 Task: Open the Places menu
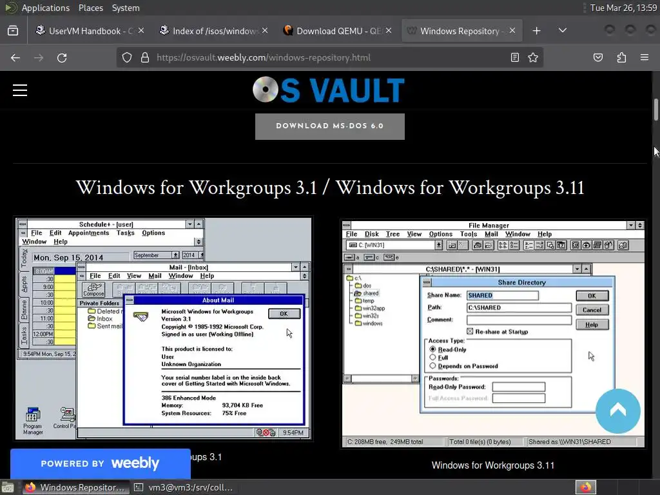tap(90, 8)
